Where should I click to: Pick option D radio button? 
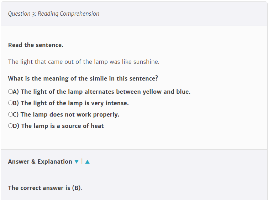(10, 126)
